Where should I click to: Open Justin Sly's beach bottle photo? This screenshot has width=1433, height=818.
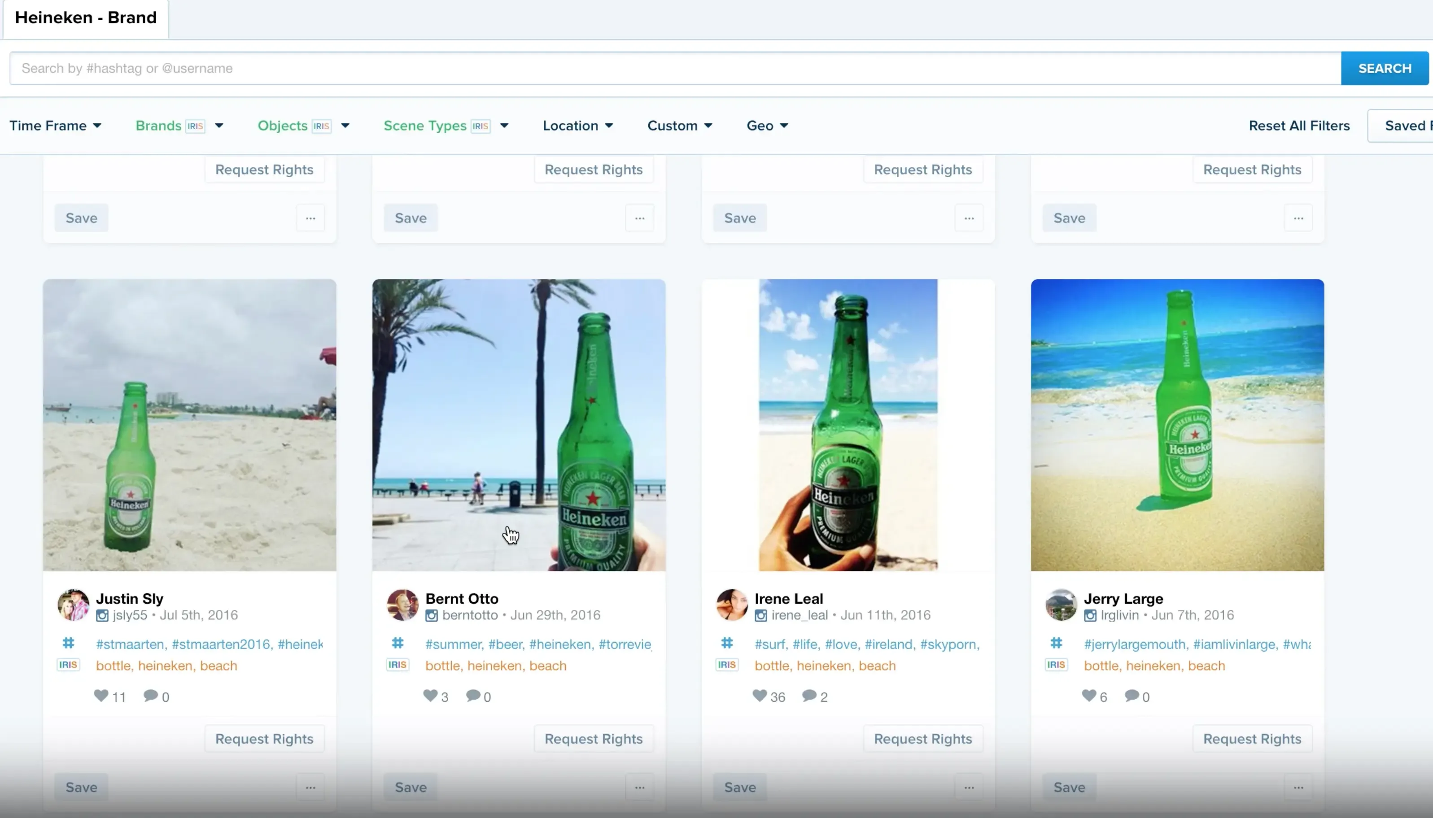(x=190, y=425)
